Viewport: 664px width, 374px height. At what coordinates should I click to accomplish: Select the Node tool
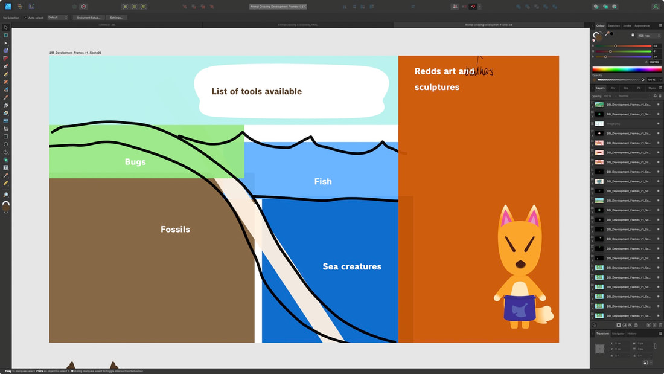tap(6, 43)
